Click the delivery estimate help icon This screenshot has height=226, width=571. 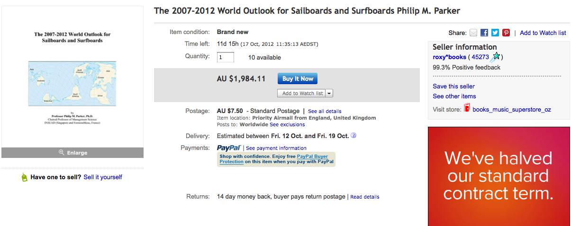tap(353, 136)
